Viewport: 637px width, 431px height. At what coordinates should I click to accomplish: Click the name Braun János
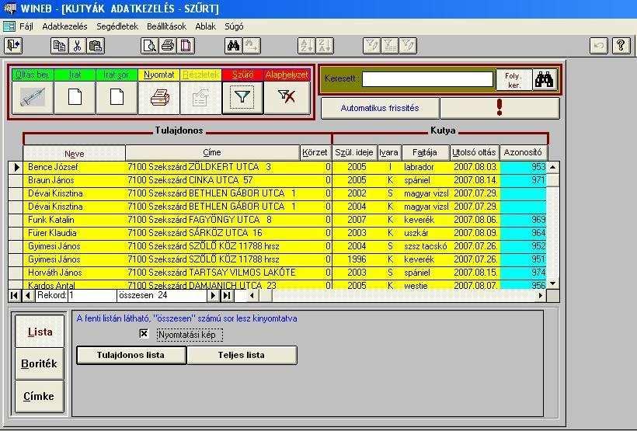pos(51,180)
